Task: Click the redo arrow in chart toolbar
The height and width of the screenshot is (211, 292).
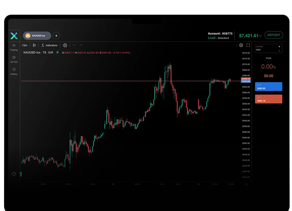Action: point(81,45)
